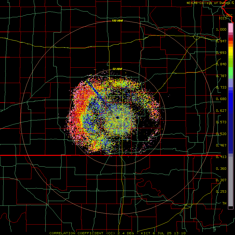Click the pink swatch at top of color bar
This screenshot has height=235, width=235.
click(231, 28)
